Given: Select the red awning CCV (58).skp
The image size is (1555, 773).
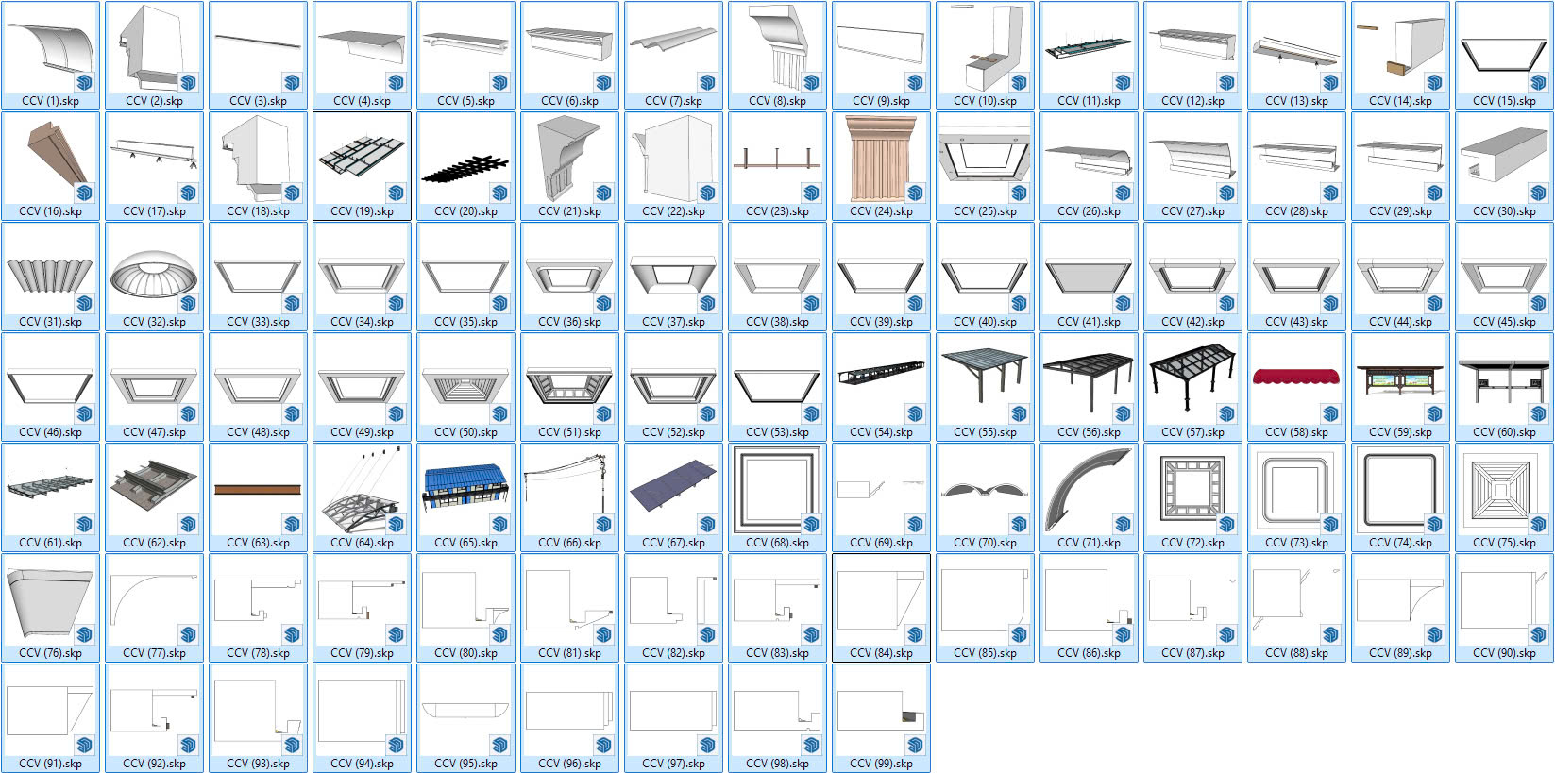Looking at the screenshot, I should click(x=1295, y=378).
